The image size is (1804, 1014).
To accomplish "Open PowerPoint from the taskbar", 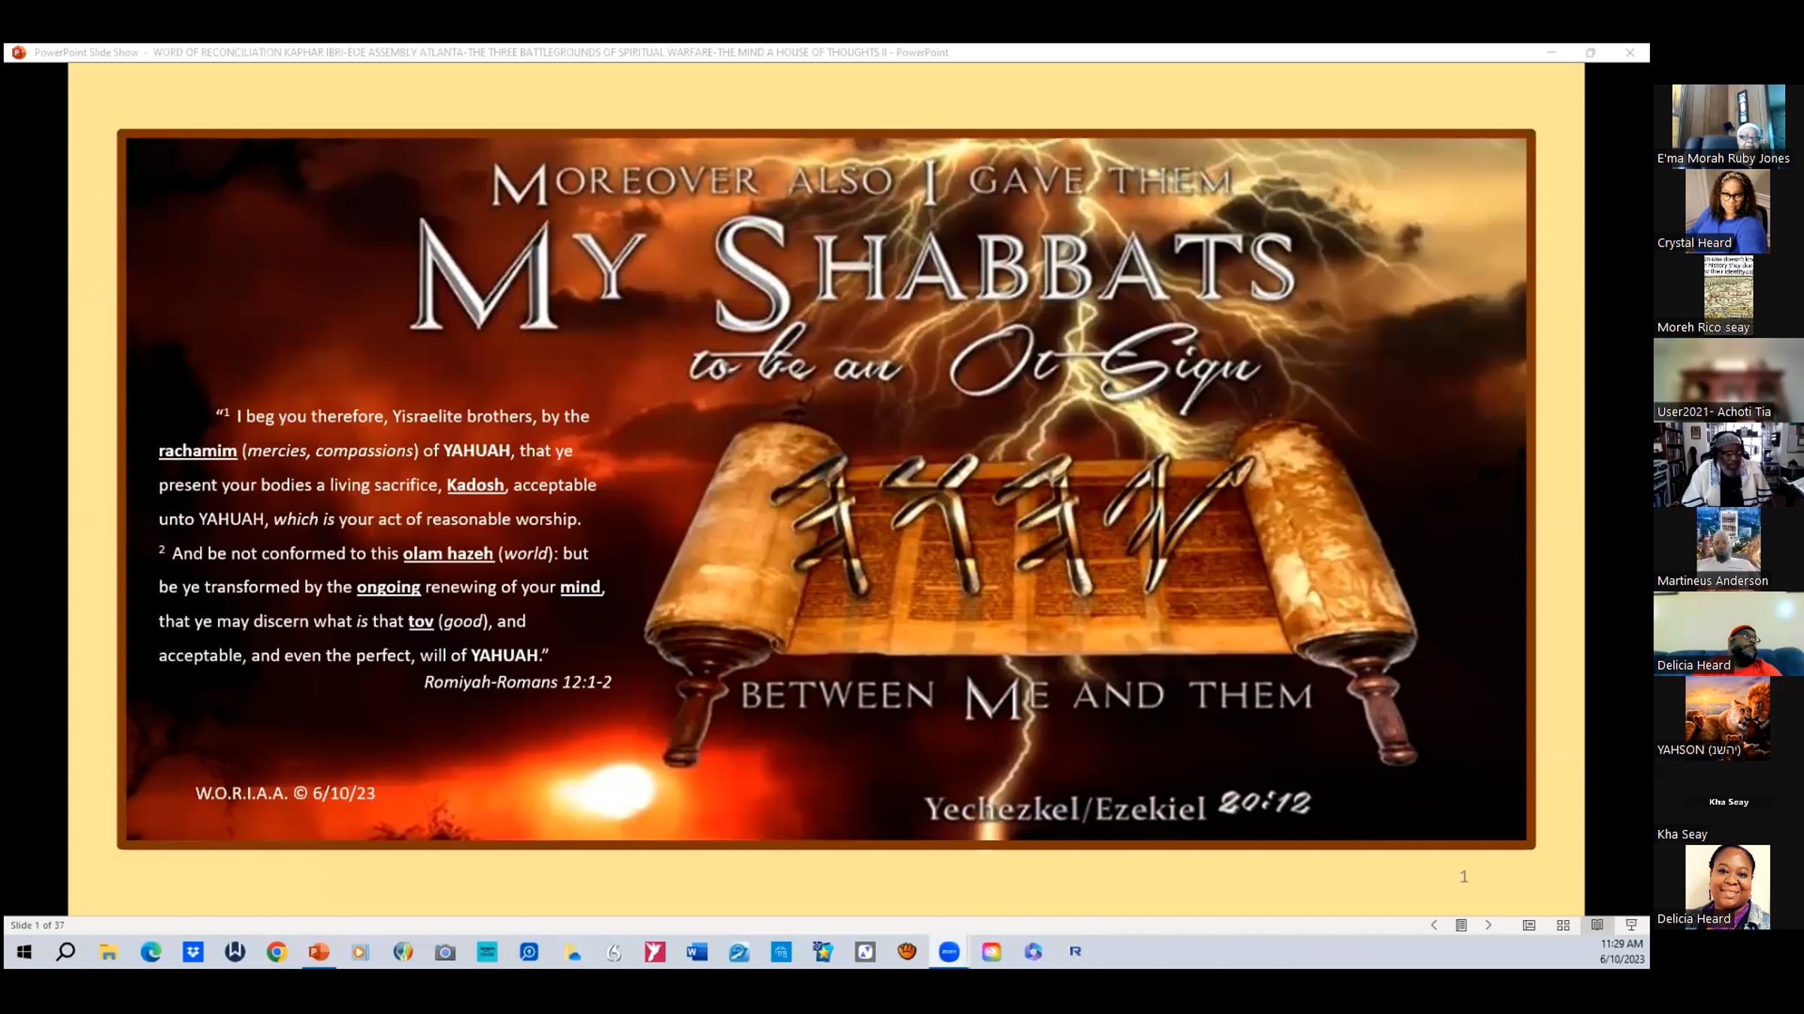I will [x=319, y=952].
